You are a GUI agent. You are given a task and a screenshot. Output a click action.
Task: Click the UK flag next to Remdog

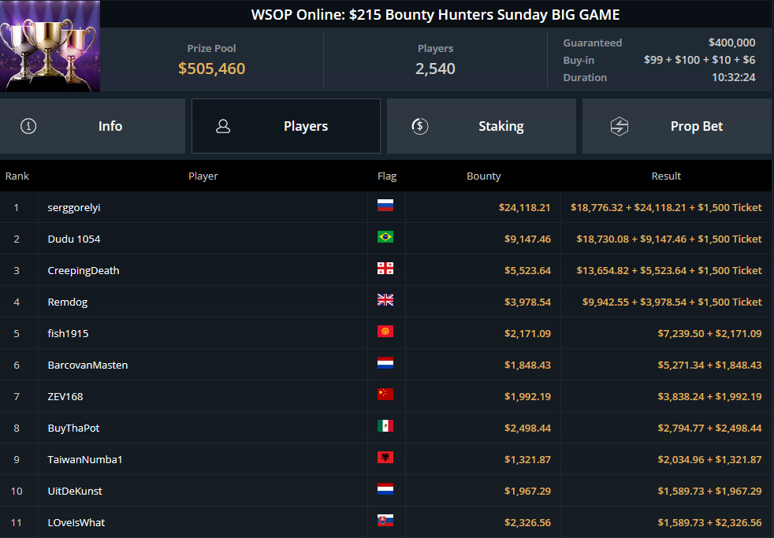pos(385,300)
